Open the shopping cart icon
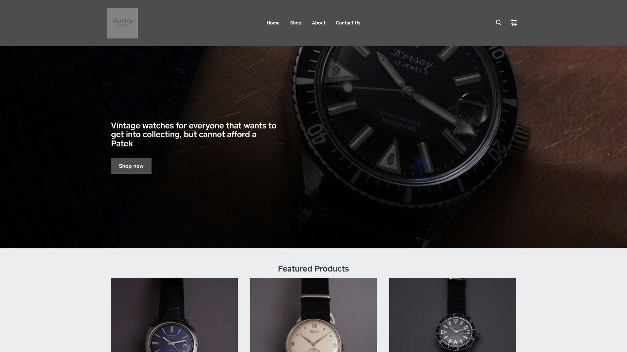This screenshot has width=627, height=352. click(514, 22)
